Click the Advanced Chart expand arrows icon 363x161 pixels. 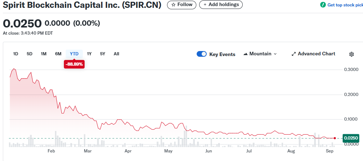[294, 54]
